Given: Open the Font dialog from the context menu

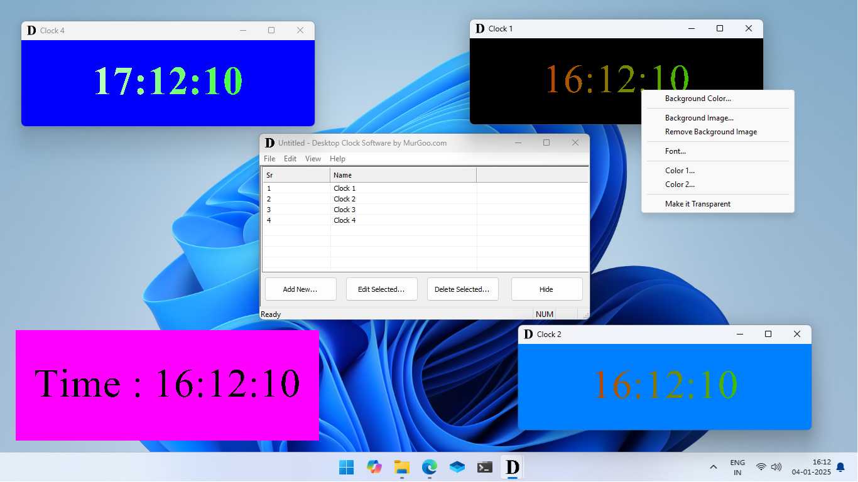Looking at the screenshot, I should click(674, 151).
